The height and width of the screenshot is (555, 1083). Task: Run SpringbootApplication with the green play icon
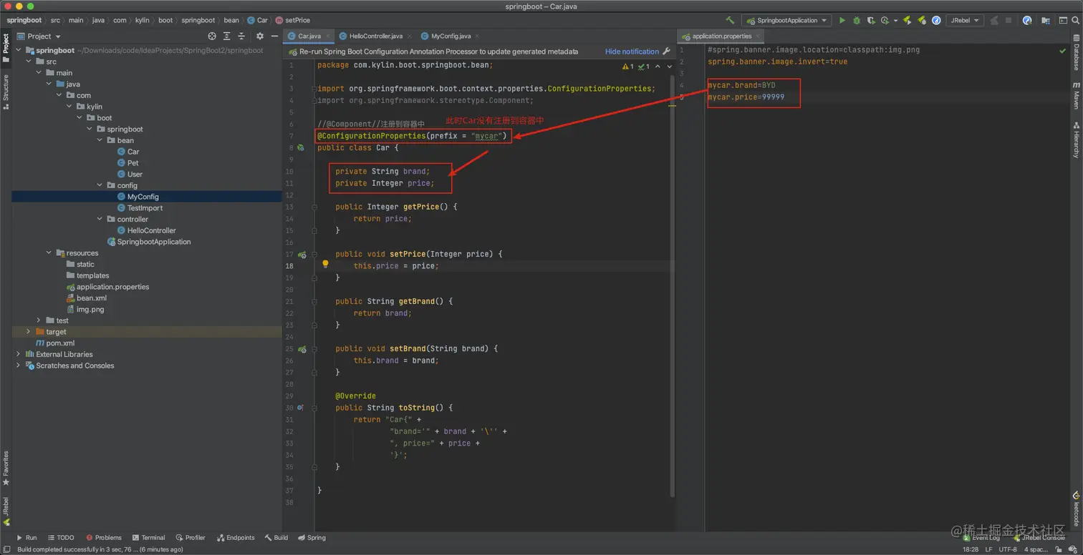pos(842,20)
